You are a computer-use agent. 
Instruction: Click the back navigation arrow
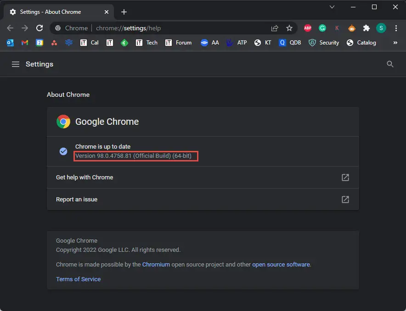[10, 28]
